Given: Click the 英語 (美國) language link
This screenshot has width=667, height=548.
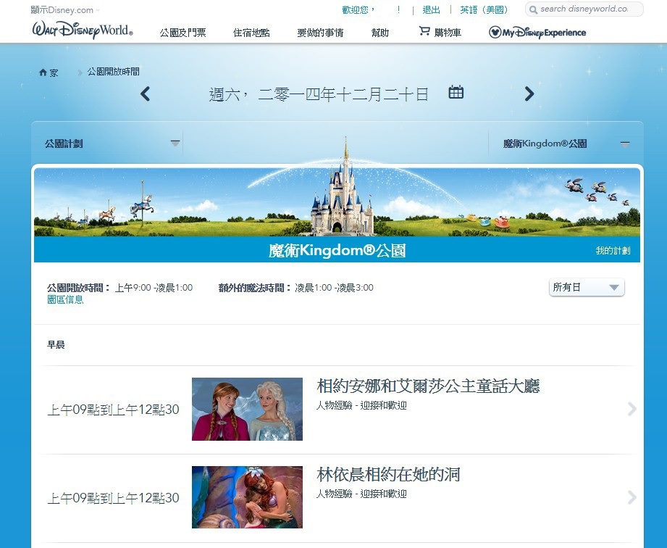Looking at the screenshot, I should (x=484, y=10).
